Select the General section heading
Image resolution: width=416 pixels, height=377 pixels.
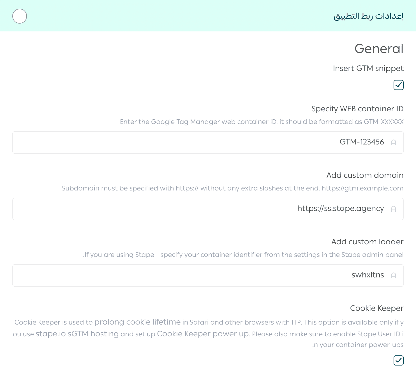pyautogui.click(x=379, y=49)
